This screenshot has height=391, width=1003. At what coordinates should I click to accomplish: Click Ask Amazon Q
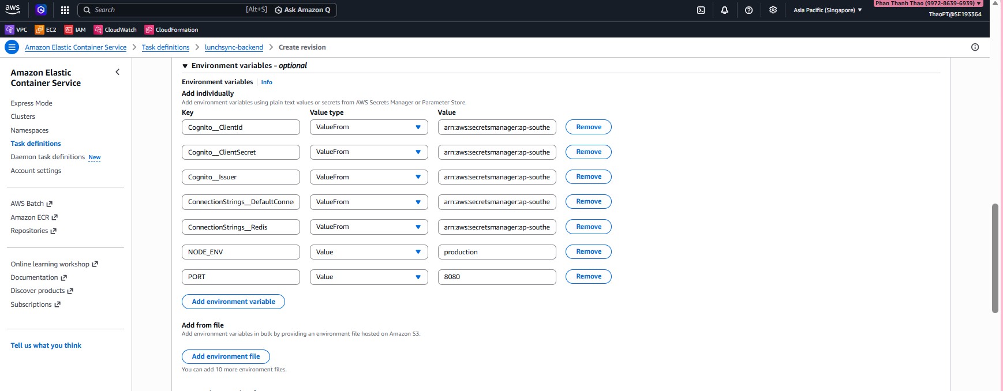click(303, 10)
